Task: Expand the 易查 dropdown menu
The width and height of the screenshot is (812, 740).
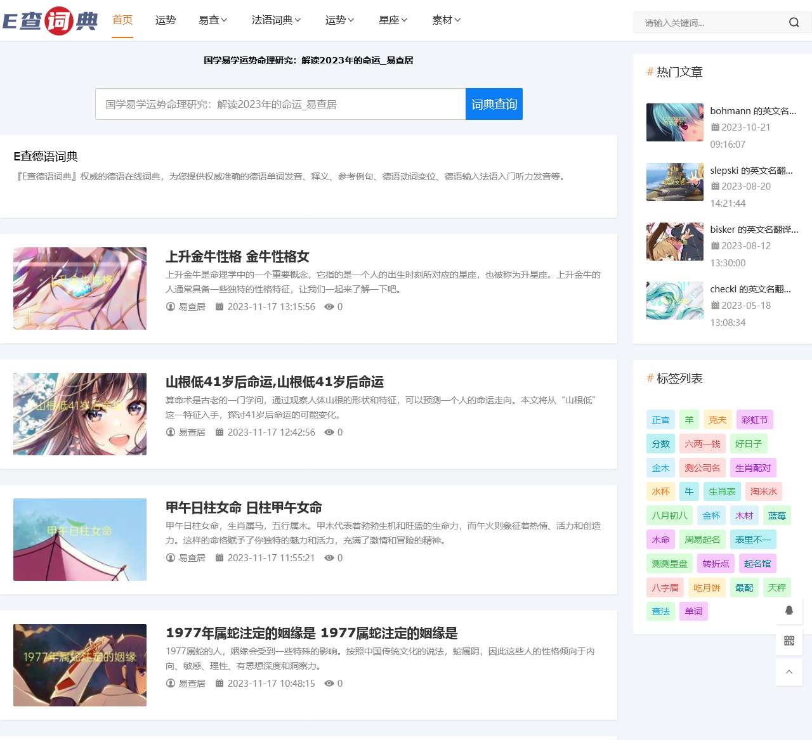Action: (213, 20)
